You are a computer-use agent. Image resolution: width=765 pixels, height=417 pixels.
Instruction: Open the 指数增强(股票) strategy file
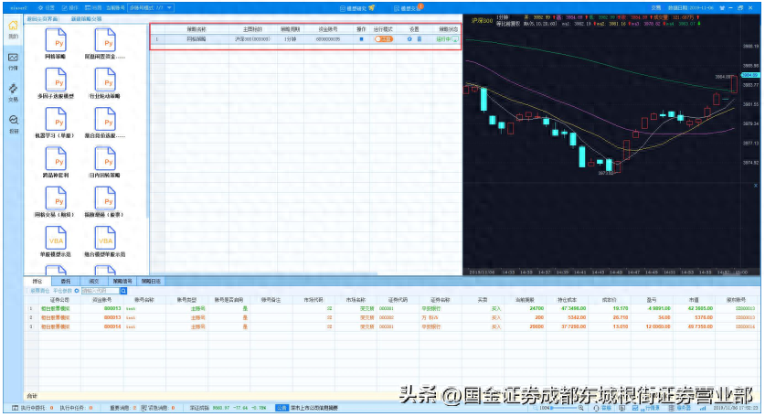tap(105, 202)
